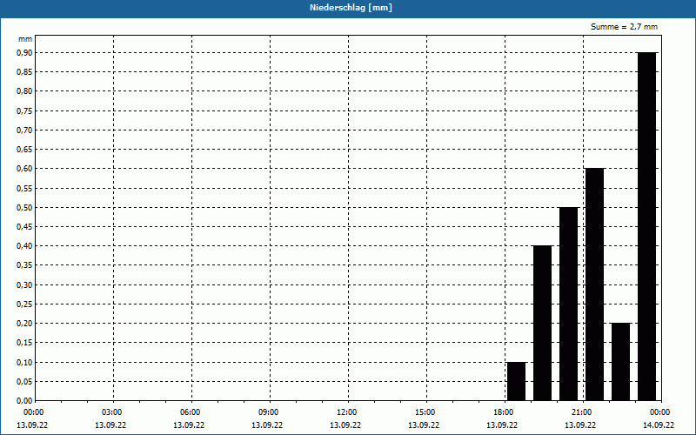Click the y-axis value 0,40

[x=24, y=246]
